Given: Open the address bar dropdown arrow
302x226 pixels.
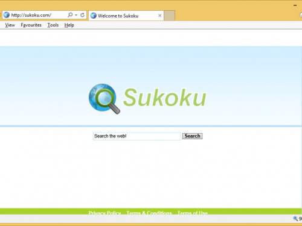Looking at the screenshot, I should point(76,15).
